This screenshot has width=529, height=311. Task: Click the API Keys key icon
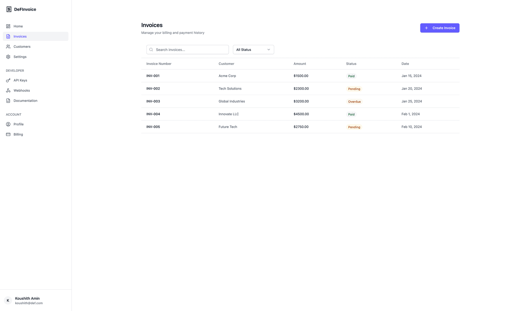(x=8, y=80)
